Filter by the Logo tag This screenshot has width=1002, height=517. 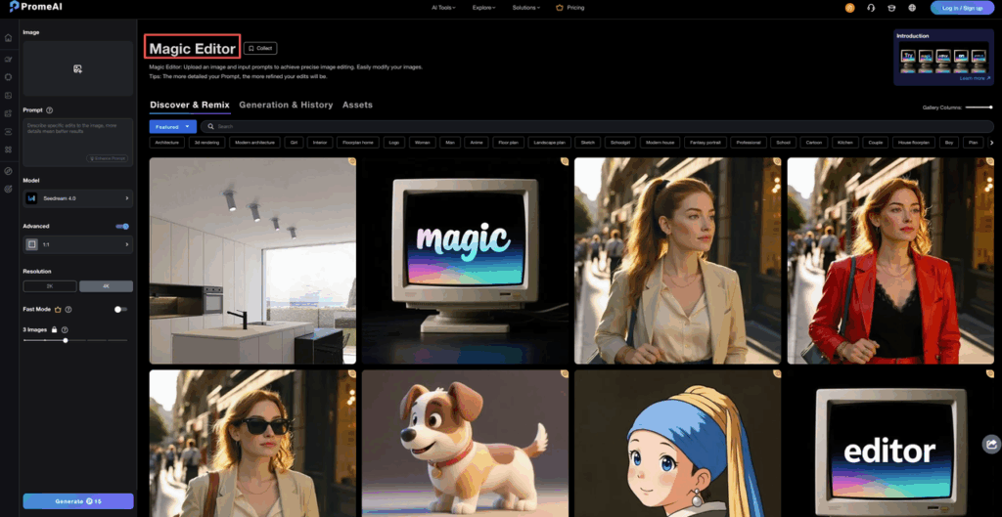(x=394, y=143)
